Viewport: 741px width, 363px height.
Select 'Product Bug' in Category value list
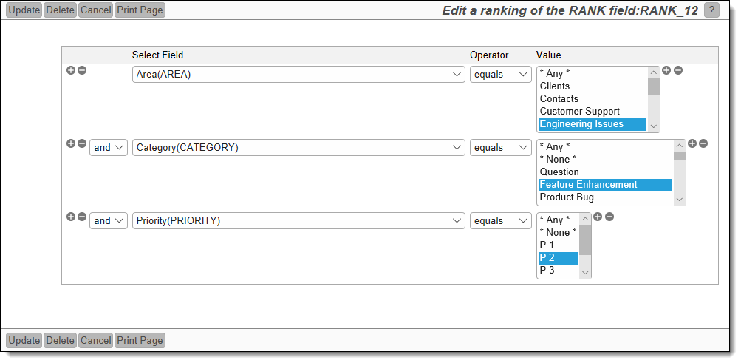click(x=567, y=197)
